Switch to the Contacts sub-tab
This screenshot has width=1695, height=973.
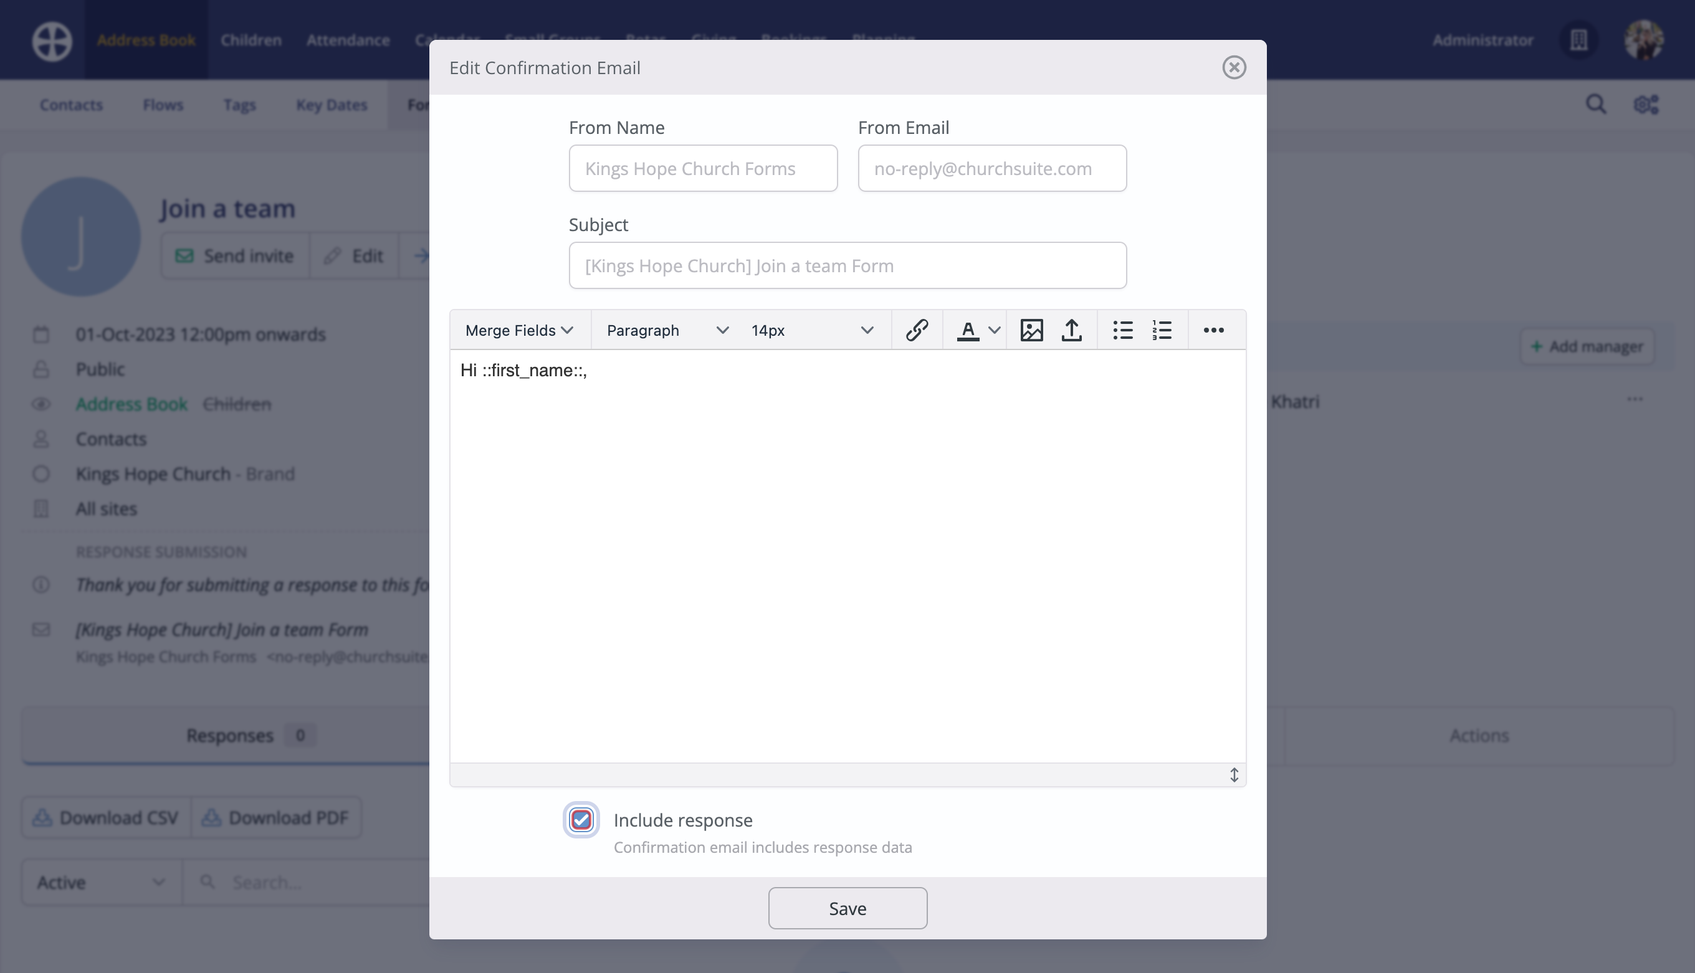[x=71, y=105]
